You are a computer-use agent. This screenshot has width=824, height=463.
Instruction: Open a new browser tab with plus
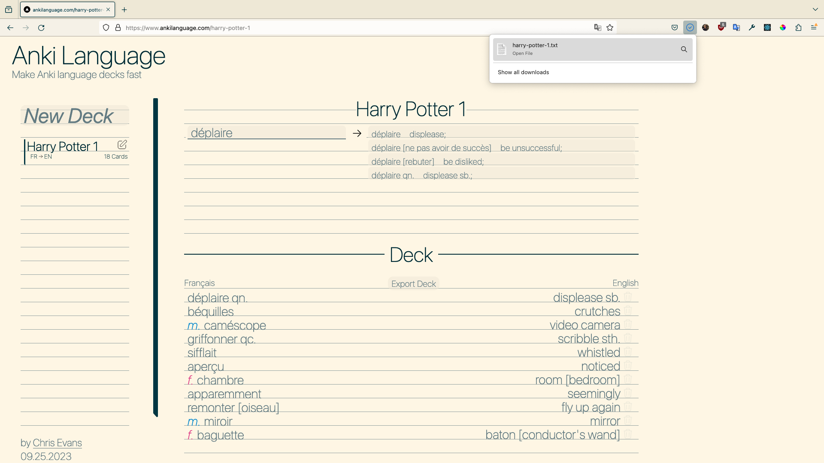click(124, 9)
